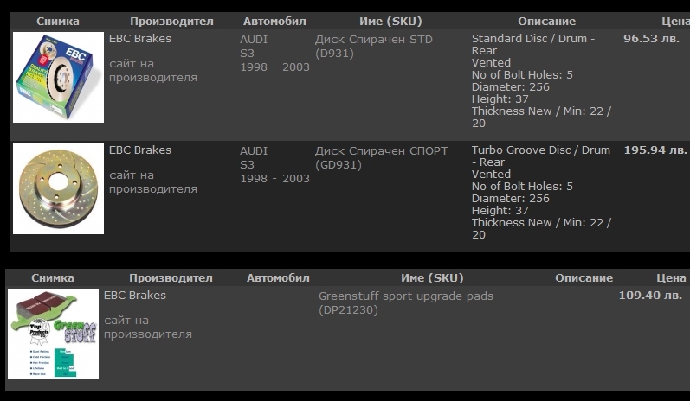Click the Производител header in top table
This screenshot has height=401, width=690.
point(171,21)
